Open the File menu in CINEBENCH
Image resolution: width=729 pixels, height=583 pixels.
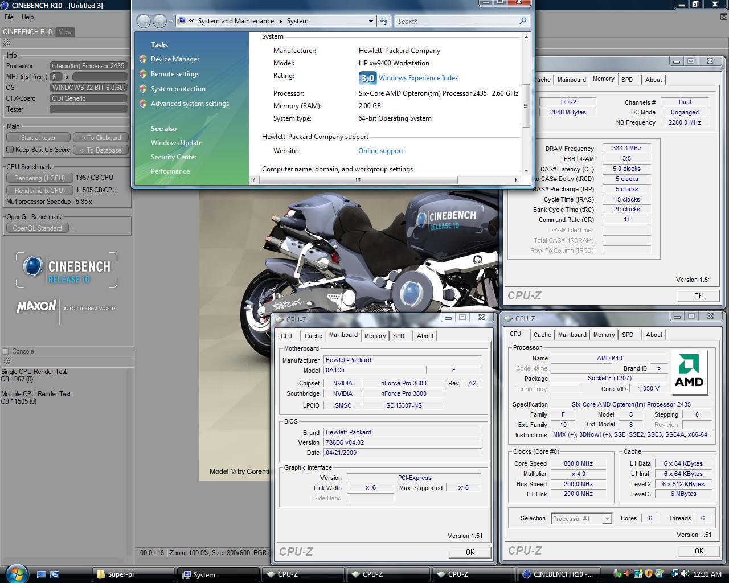(9, 17)
